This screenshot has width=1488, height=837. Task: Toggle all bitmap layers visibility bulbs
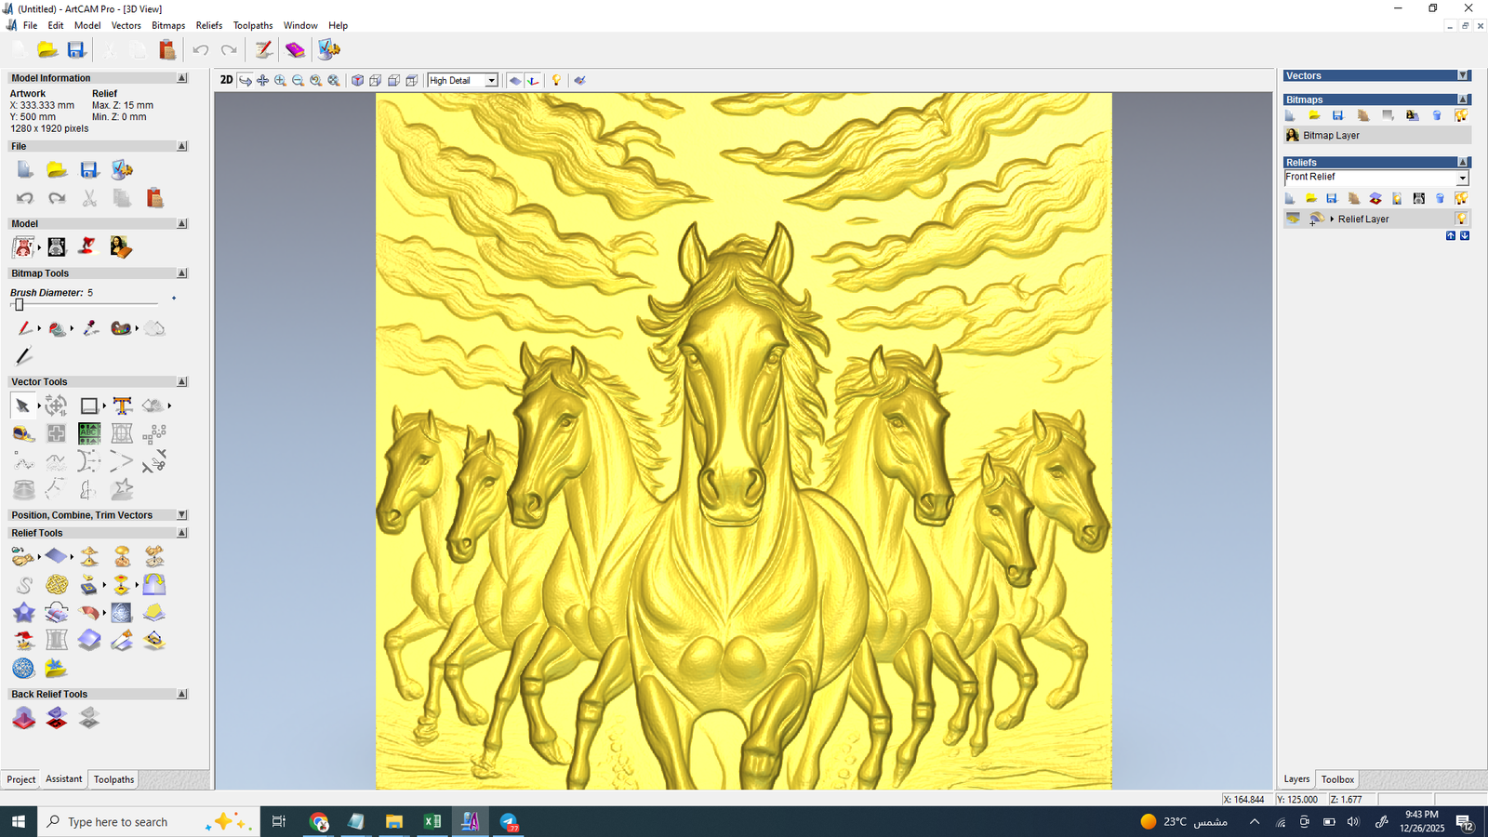coord(1461,115)
